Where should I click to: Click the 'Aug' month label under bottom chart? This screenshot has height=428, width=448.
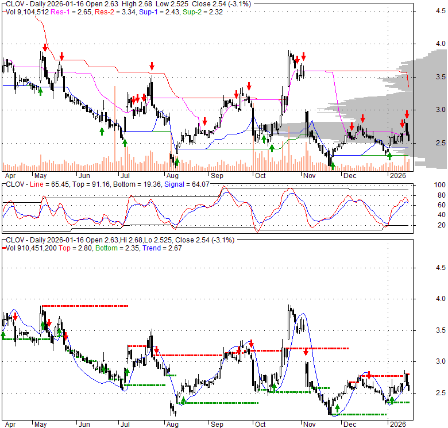(x=172, y=425)
